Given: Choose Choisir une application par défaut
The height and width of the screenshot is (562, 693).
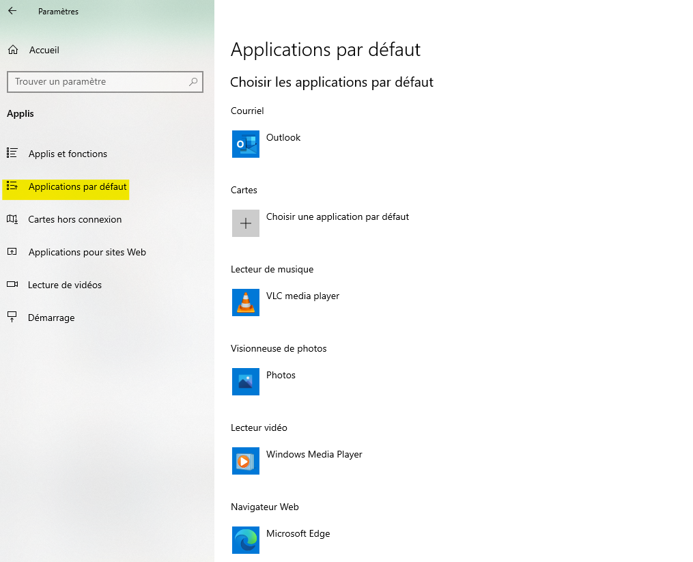Looking at the screenshot, I should 338,216.
